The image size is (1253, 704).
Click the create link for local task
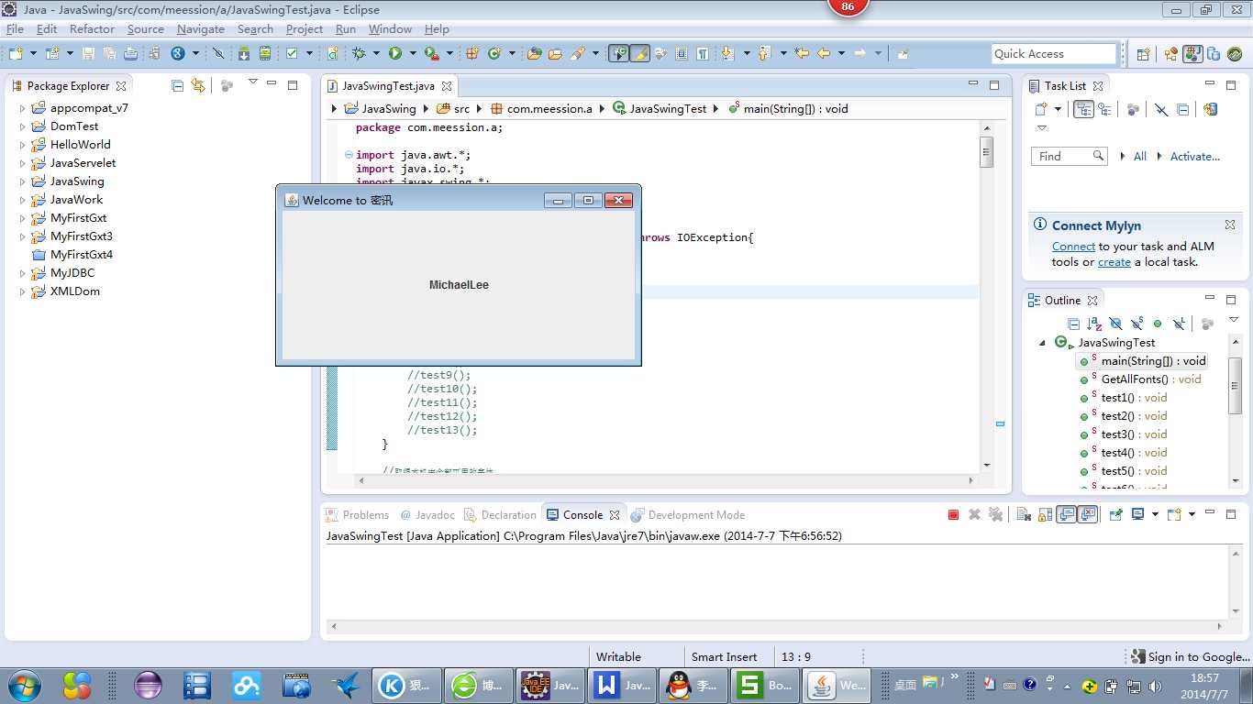tap(1114, 262)
